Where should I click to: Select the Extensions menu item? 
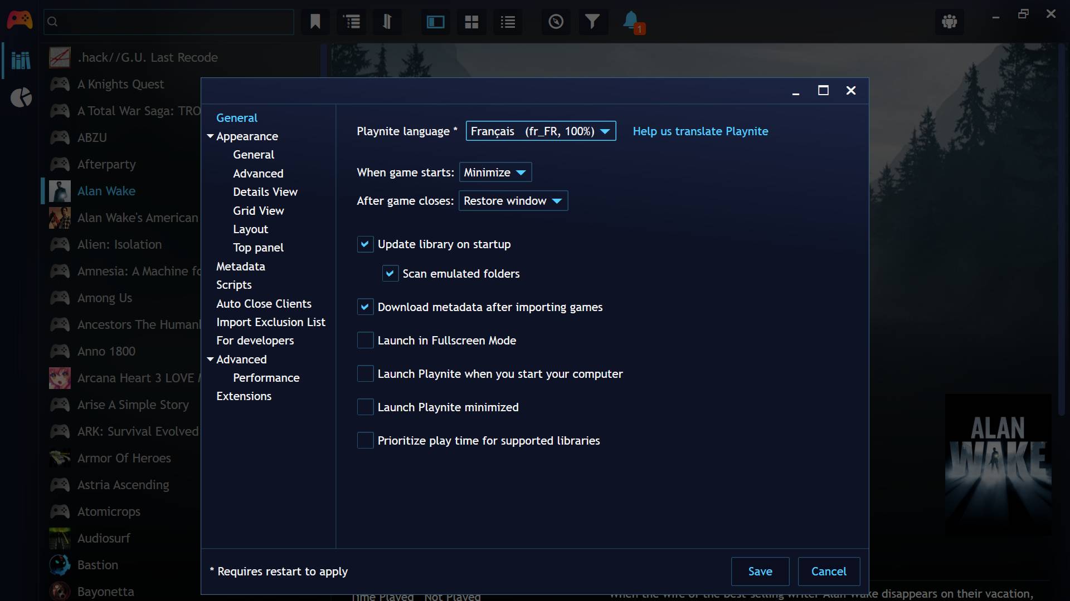[x=244, y=396]
